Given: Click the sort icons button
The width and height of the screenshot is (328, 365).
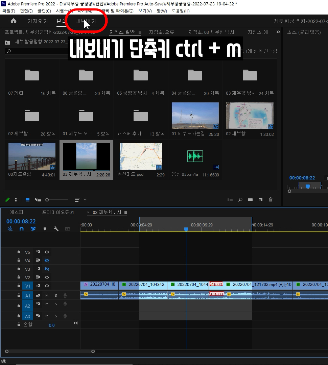Looking at the screenshot, I should (77, 200).
